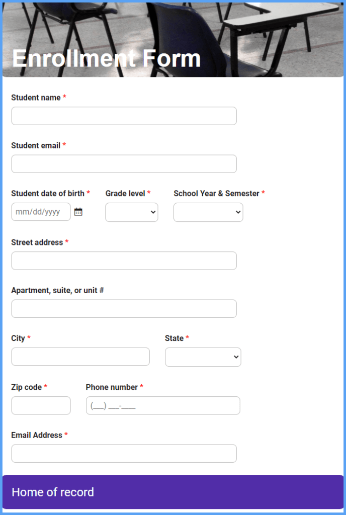346x515 pixels.
Task: Click the Enrollment Form title banner
Action: coord(107,58)
